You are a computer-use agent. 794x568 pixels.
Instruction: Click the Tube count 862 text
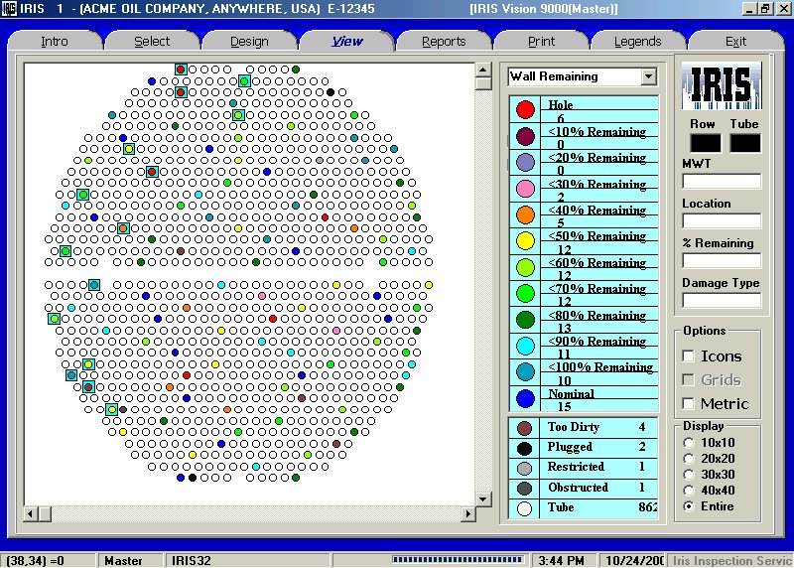click(648, 507)
